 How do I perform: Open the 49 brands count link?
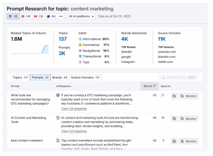154,95
